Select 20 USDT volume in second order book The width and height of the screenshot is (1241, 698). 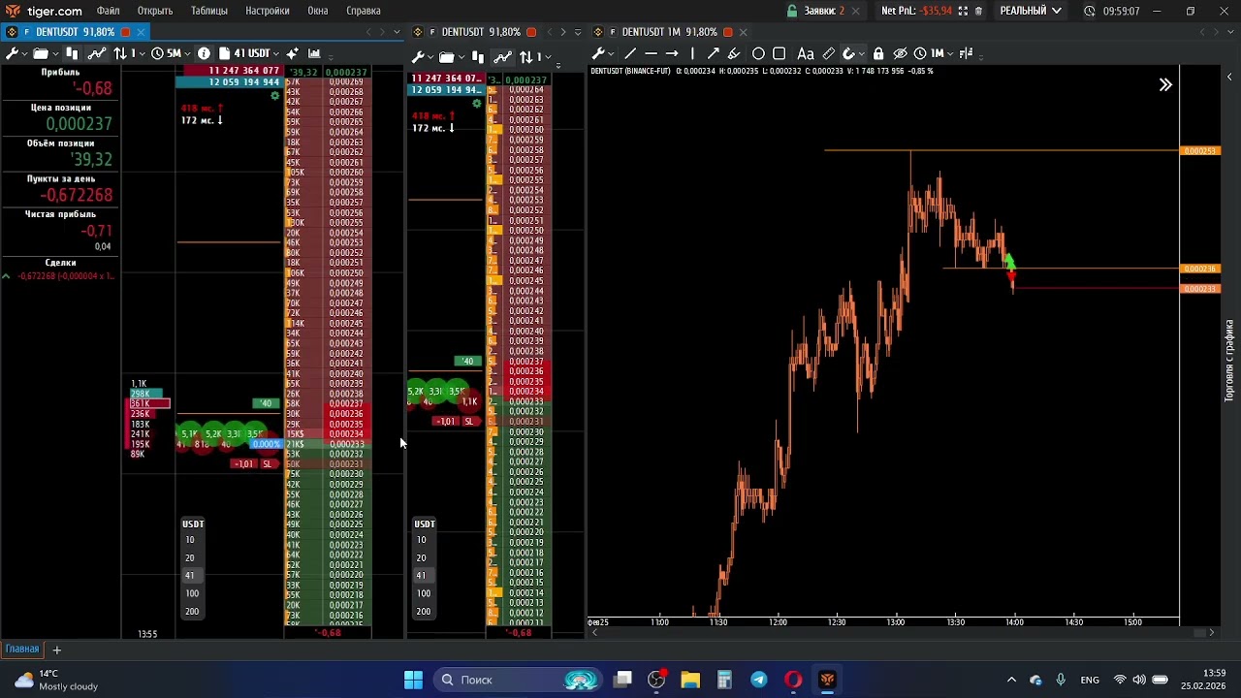tap(421, 558)
